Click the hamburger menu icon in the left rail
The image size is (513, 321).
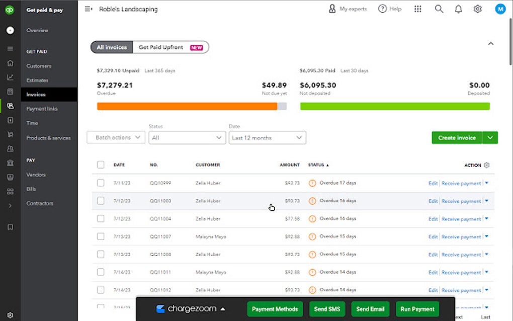click(10, 49)
